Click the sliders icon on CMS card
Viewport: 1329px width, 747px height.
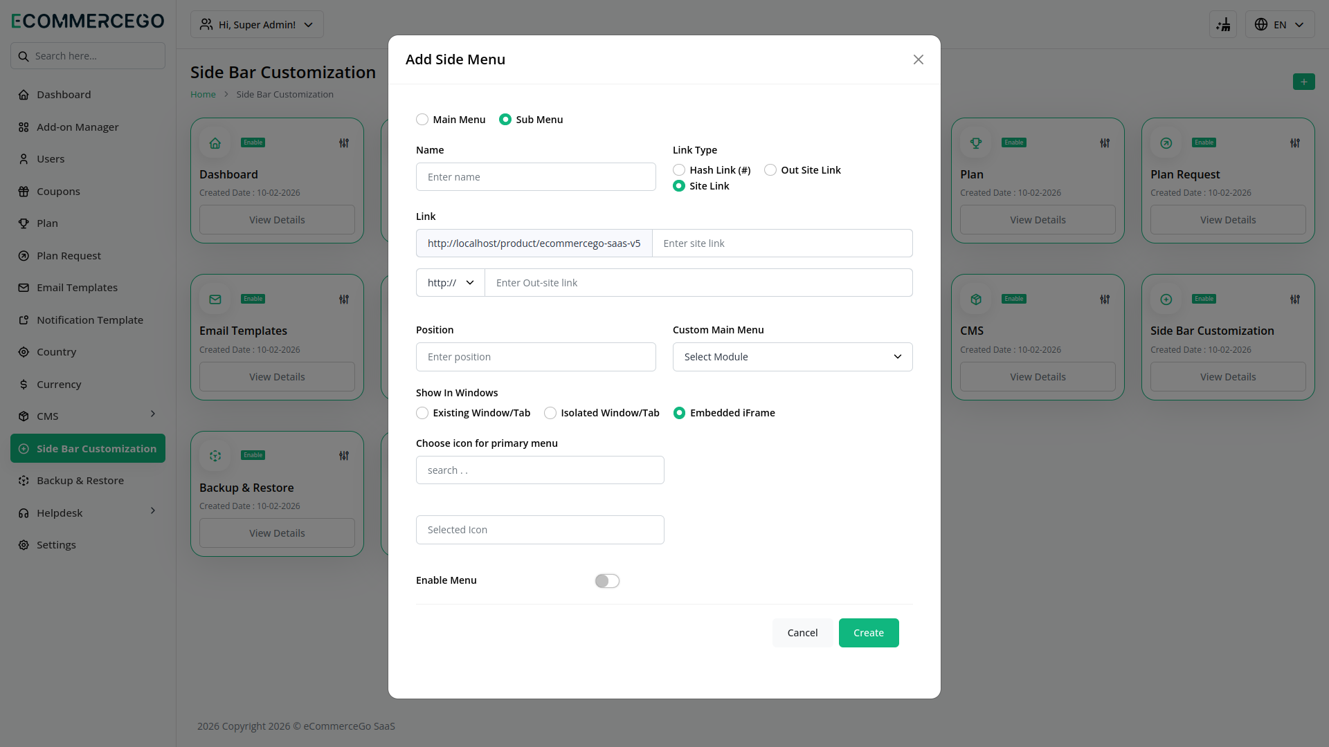click(x=1105, y=299)
